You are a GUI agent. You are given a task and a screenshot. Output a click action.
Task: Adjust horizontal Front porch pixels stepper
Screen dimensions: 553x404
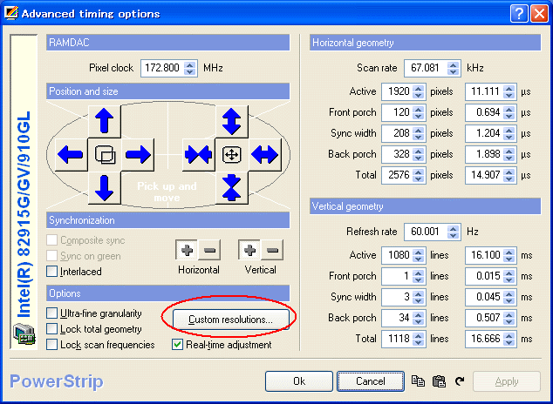419,112
